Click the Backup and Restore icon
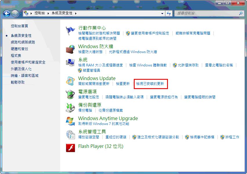 coord(70,108)
